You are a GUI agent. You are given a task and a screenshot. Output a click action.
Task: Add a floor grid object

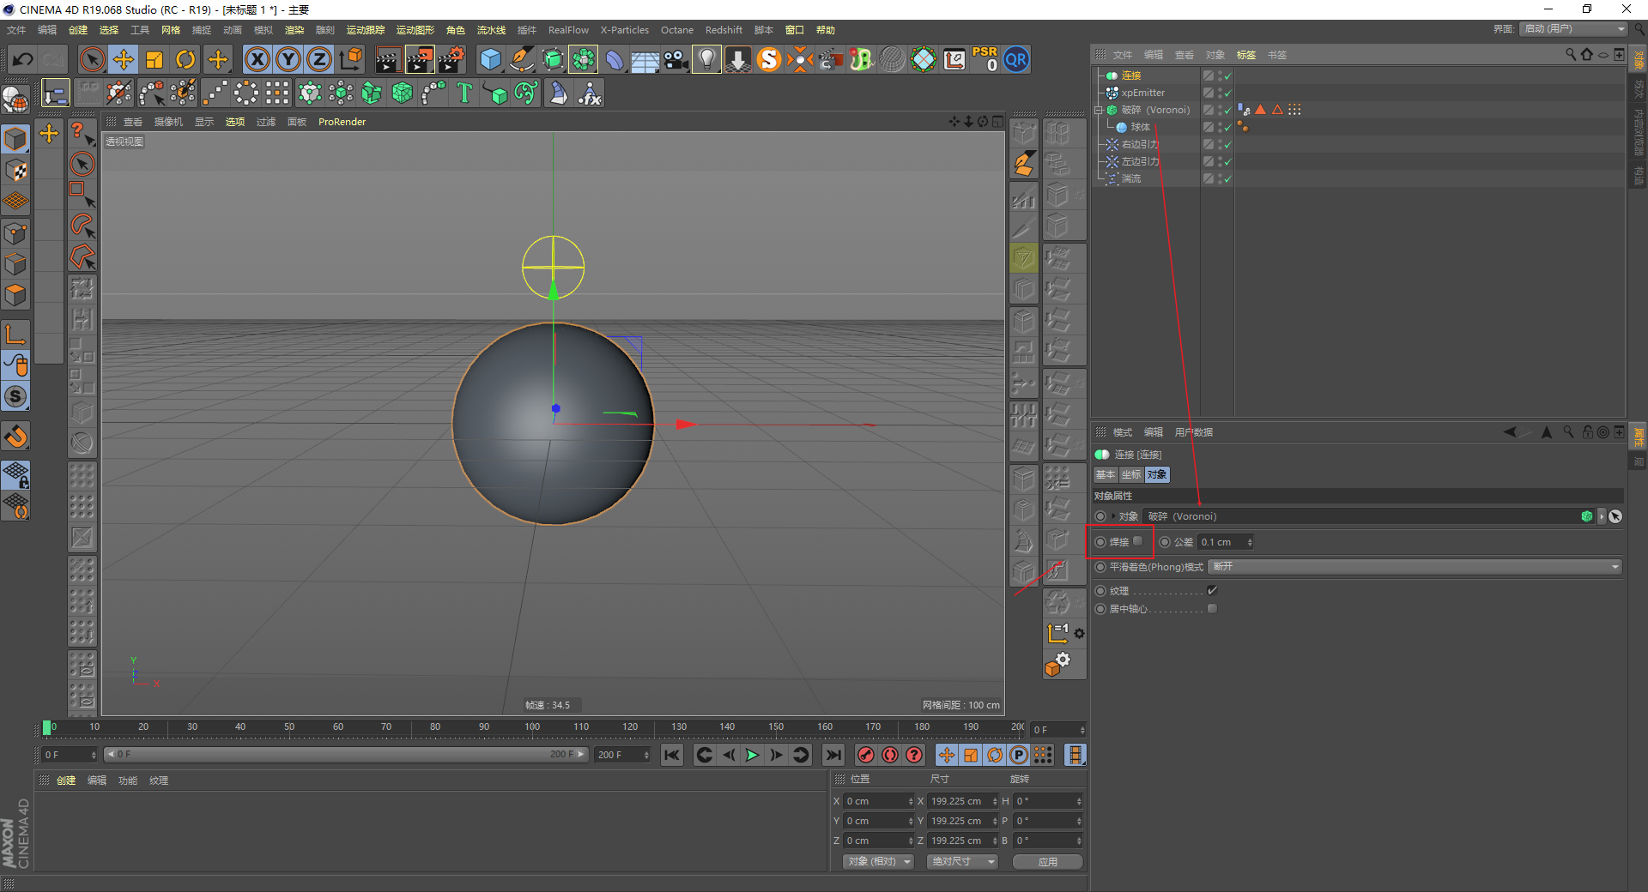click(645, 59)
